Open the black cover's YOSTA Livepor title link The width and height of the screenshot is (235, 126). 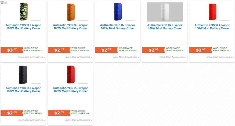click(23, 89)
